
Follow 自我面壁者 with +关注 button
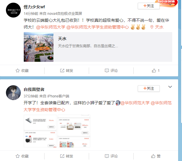coord(148,89)
